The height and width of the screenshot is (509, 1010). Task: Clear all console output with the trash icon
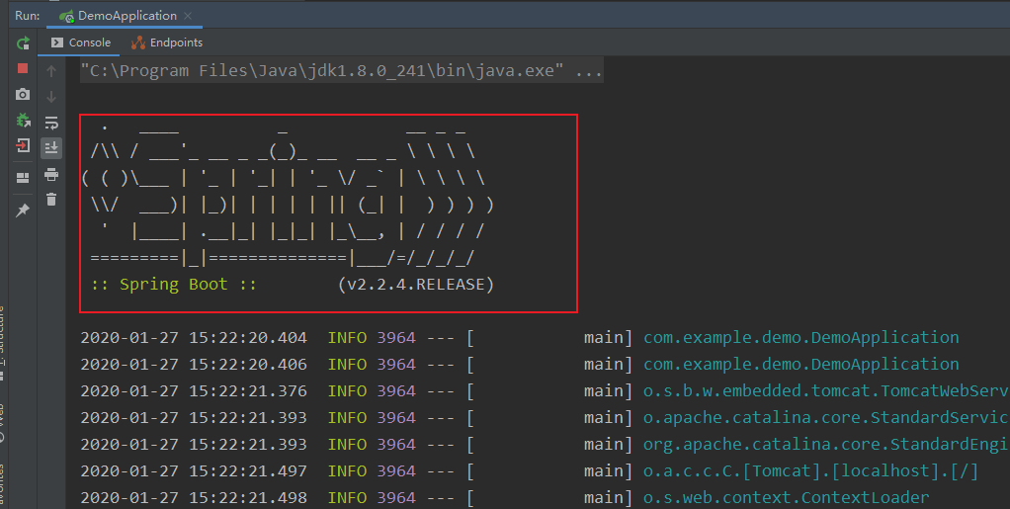coord(51,199)
